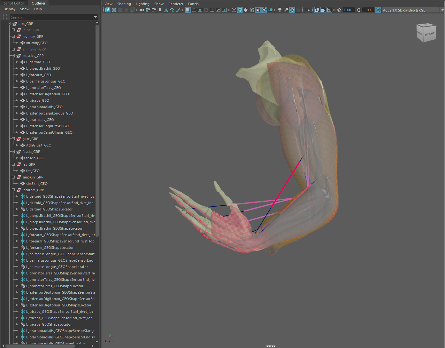Open the Renderer menu
Image resolution: width=445 pixels, height=348 pixels.
coord(176,4)
